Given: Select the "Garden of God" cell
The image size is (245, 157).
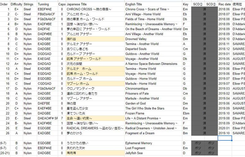Looking at the screenshot, I should point(136,104).
